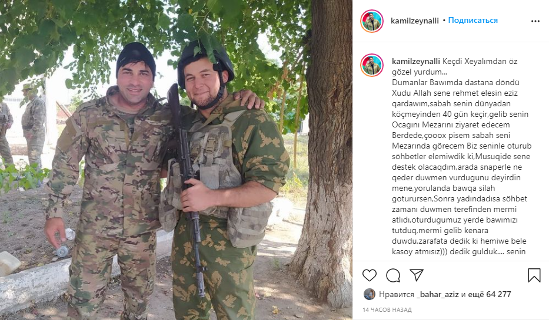Follow the account via Подписаться
Screen dimensions: 549x320
(x=473, y=21)
